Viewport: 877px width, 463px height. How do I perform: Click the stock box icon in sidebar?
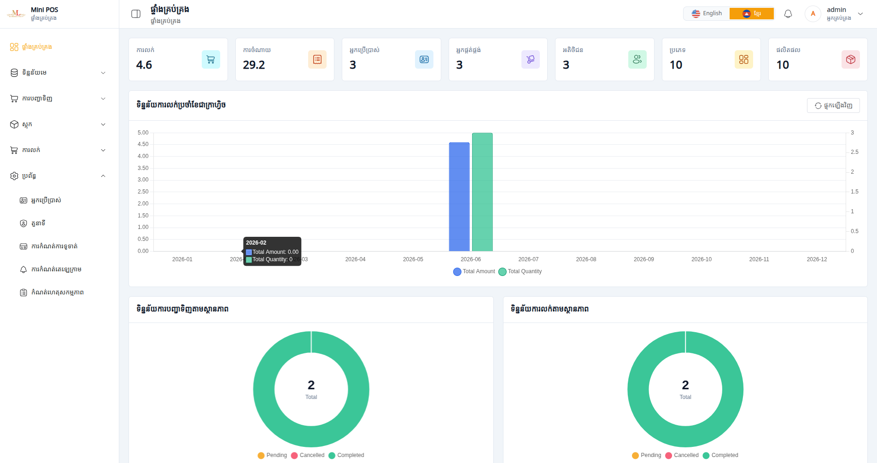point(14,124)
